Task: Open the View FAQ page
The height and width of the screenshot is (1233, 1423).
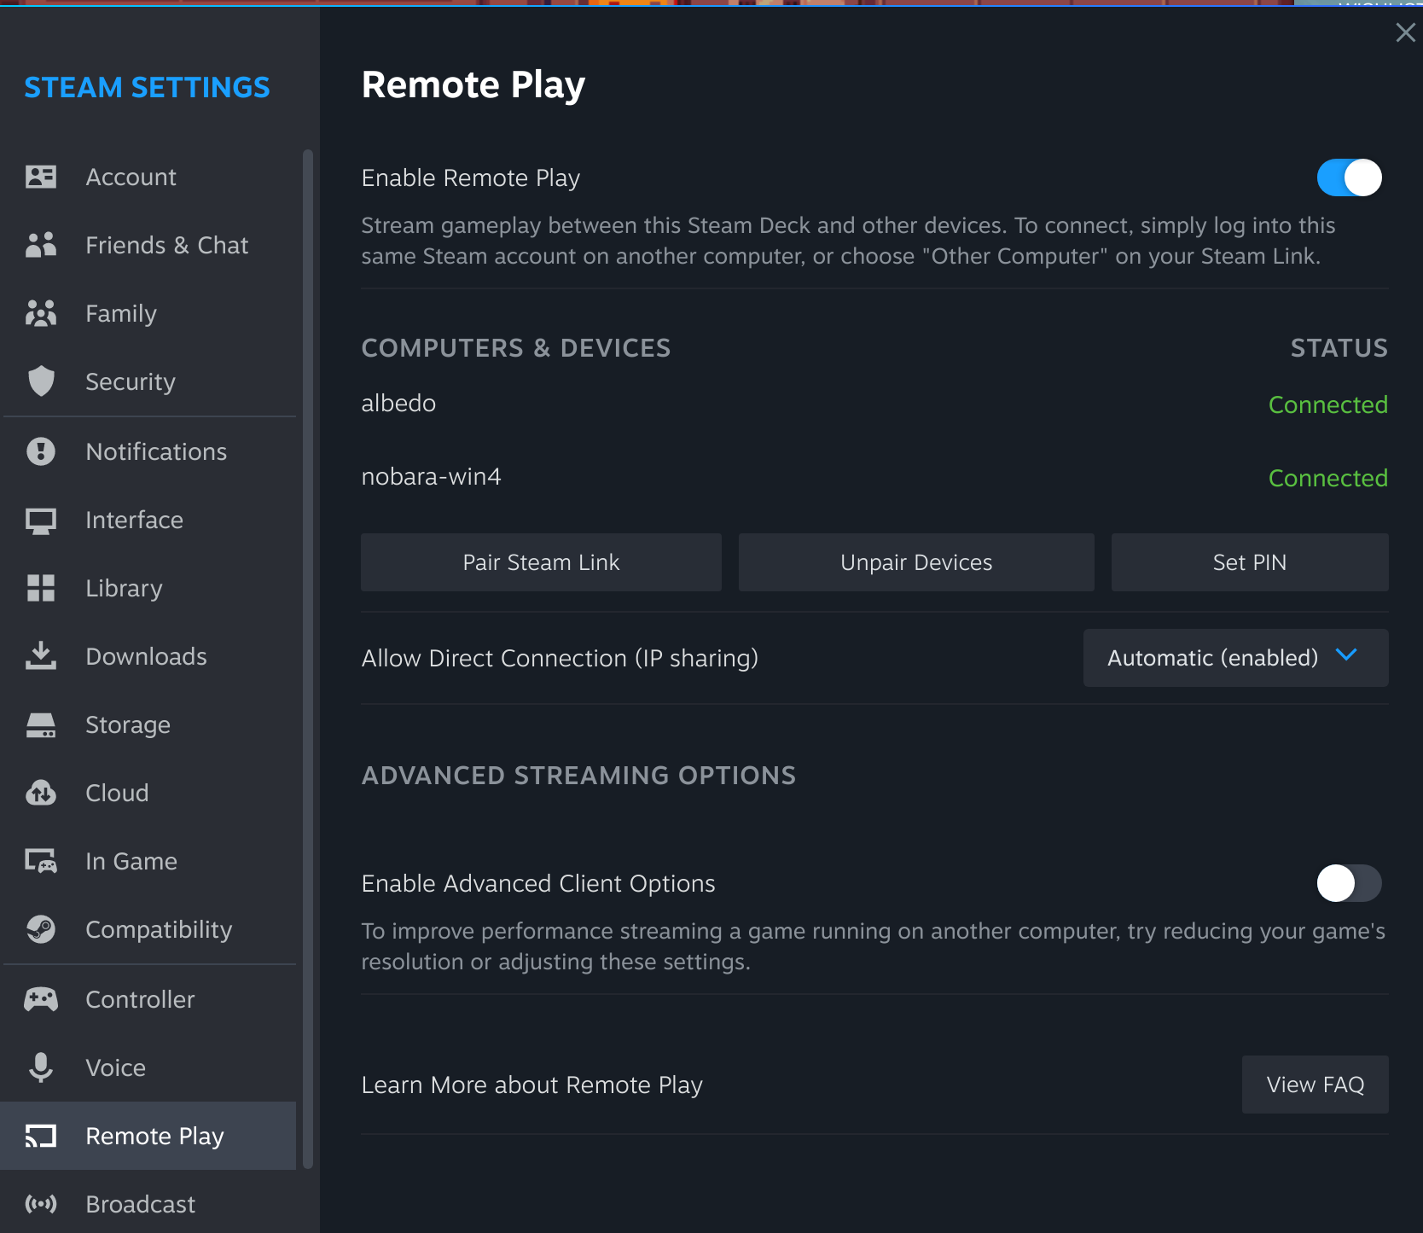Action: click(x=1315, y=1085)
